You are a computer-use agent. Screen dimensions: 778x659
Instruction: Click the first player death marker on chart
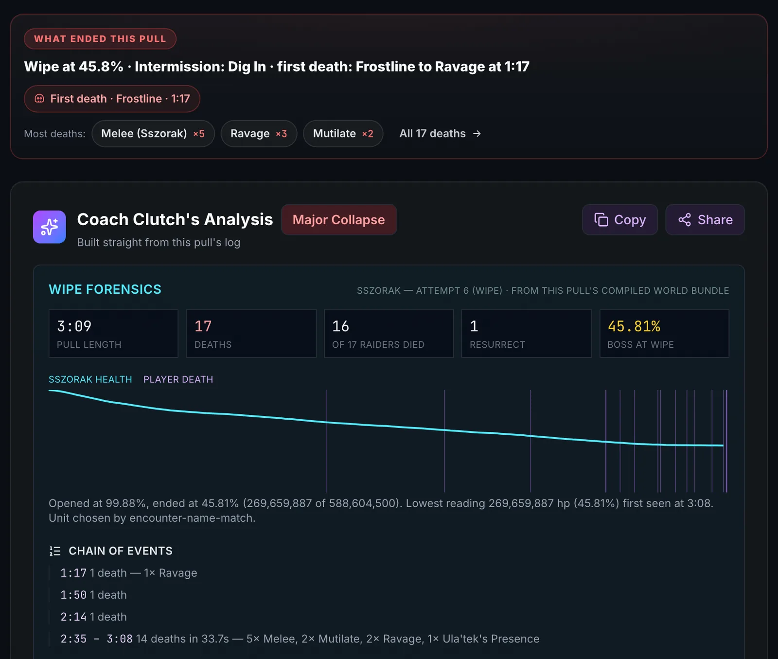[326, 441]
